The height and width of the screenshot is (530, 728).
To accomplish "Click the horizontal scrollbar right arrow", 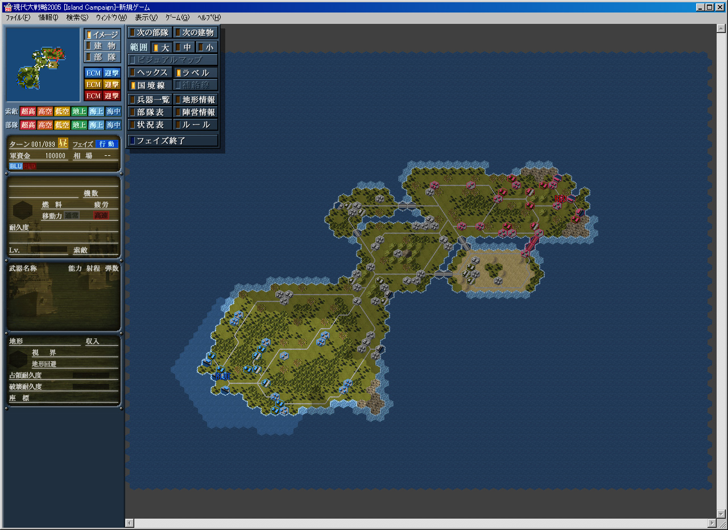I will point(713,523).
